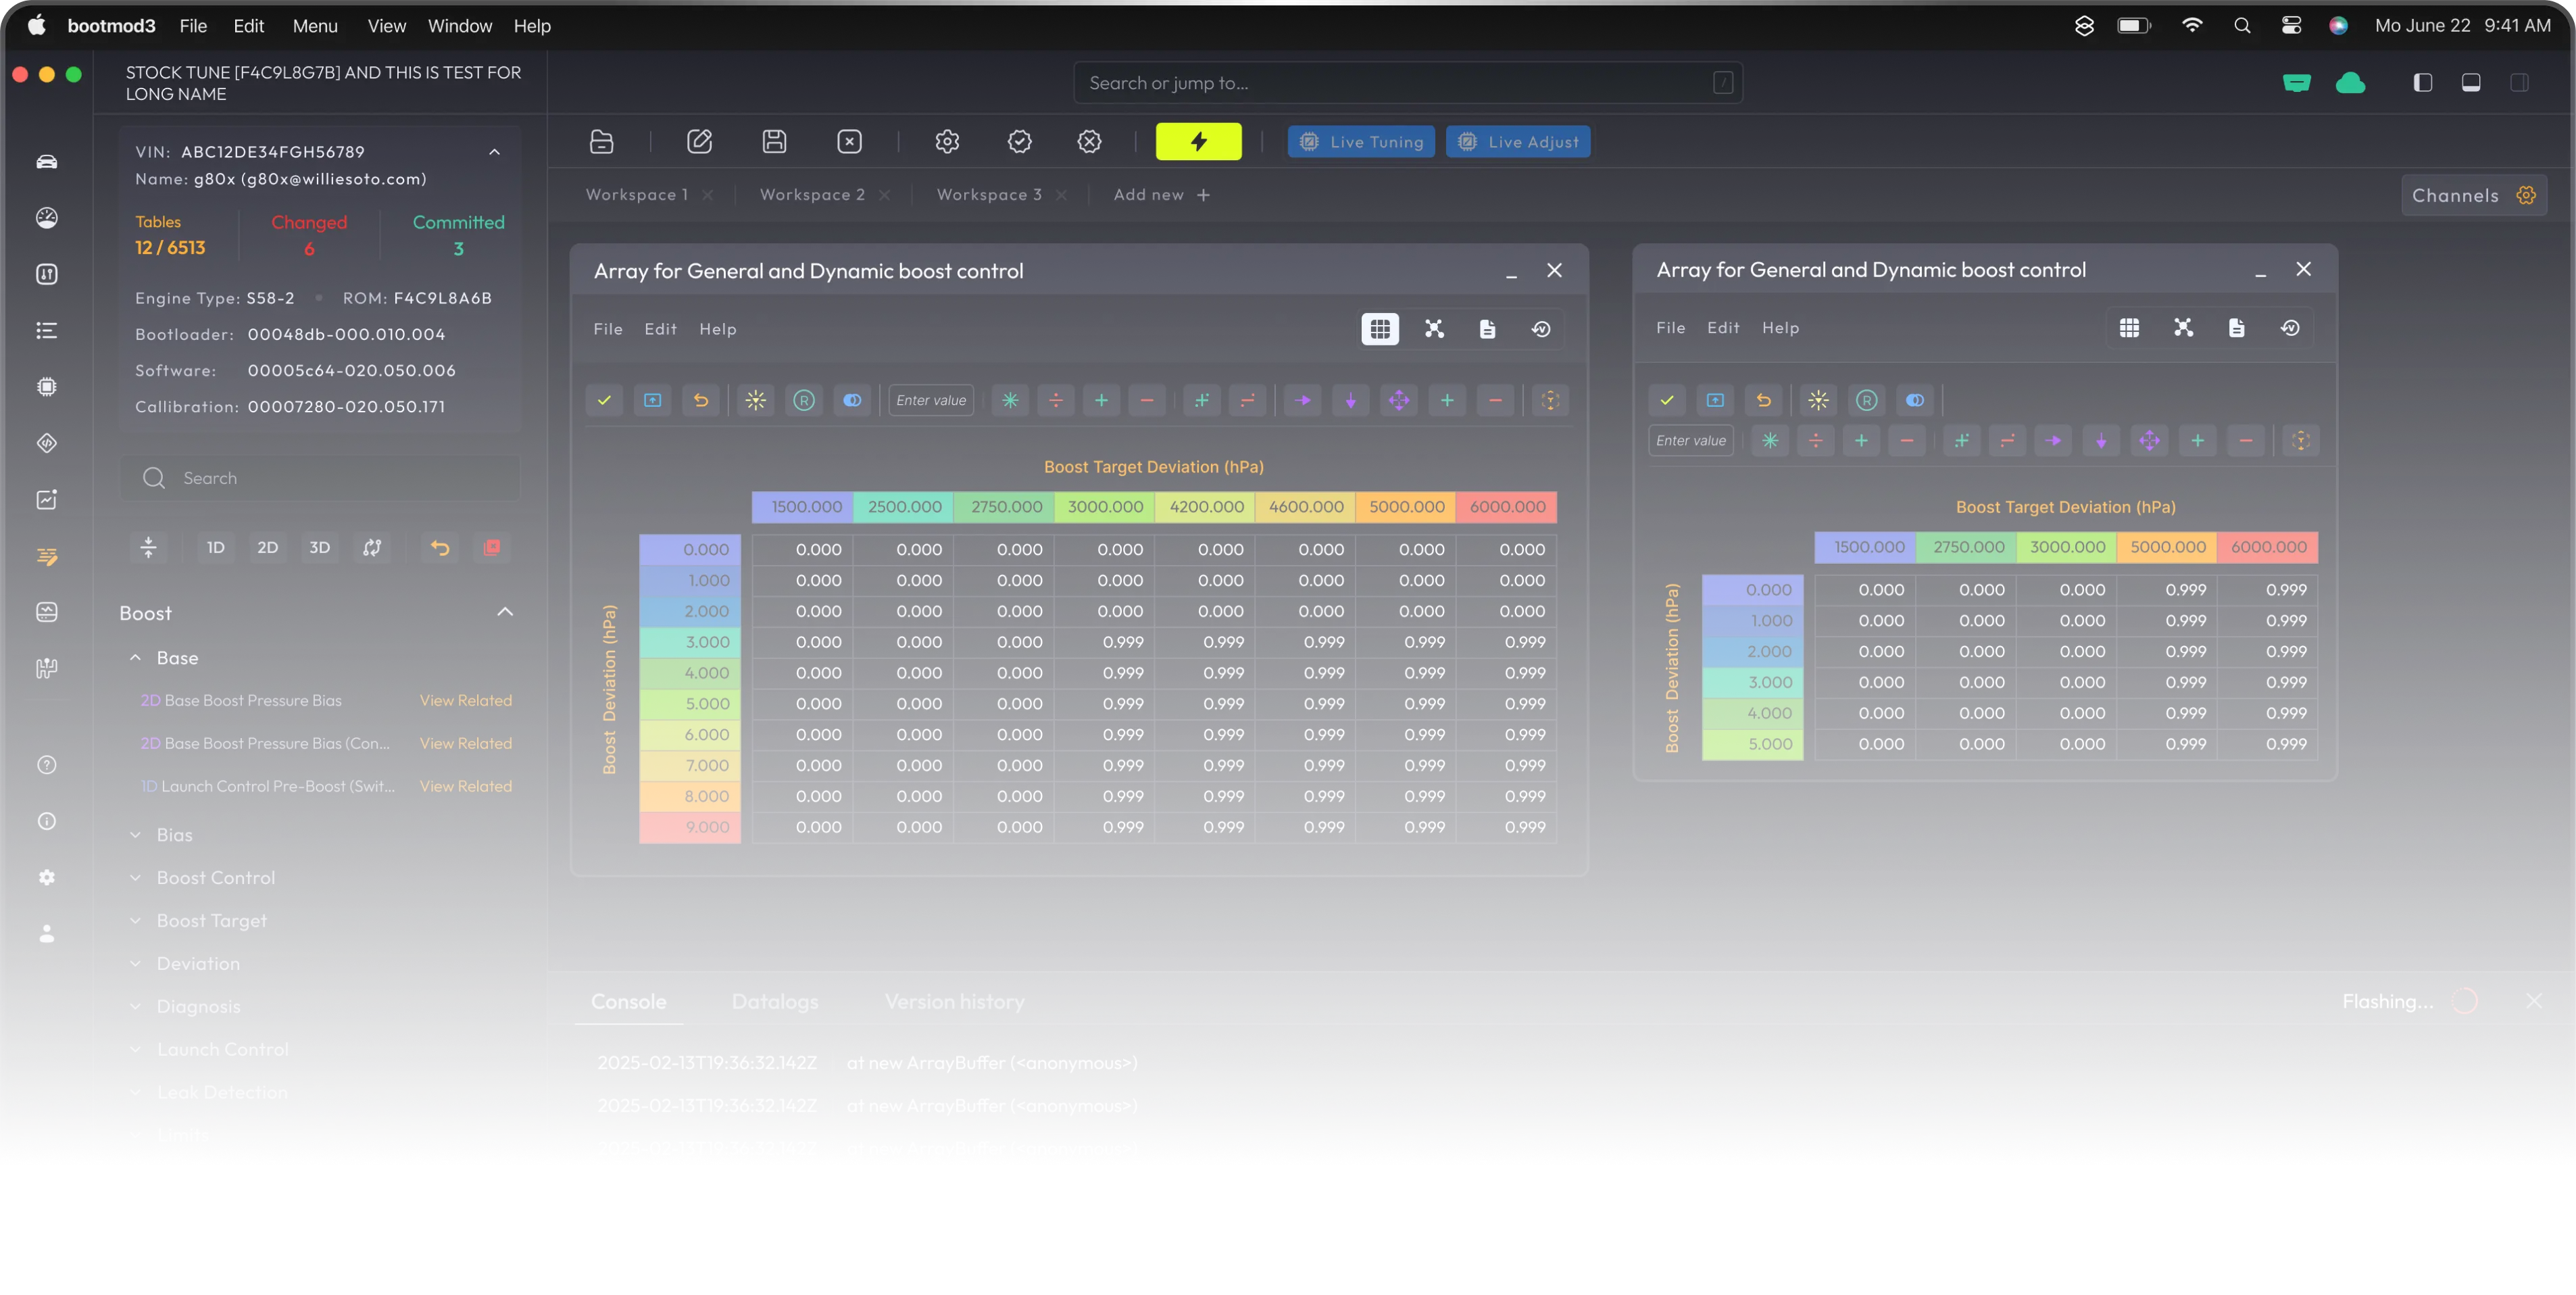Viewport: 2576px width, 1295px height.
Task: Toggle the 1D table filter
Action: pyautogui.click(x=216, y=547)
